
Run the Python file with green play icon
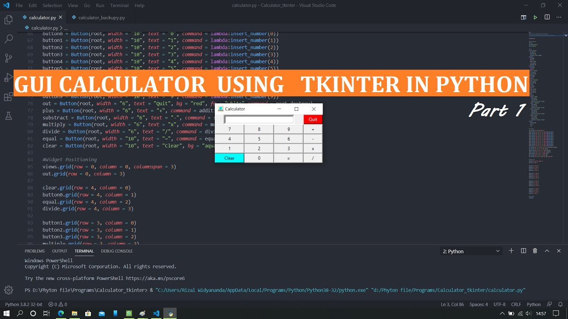coord(535,18)
